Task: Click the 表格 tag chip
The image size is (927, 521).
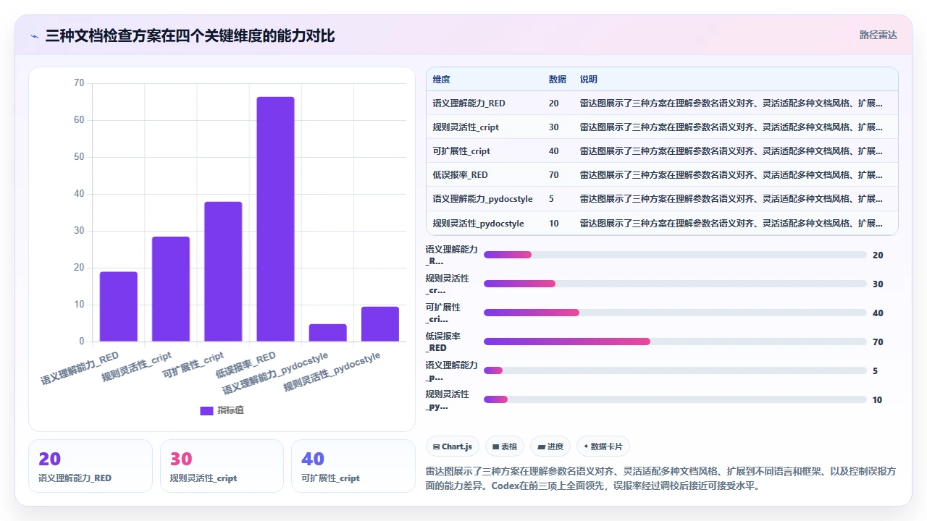Action: [x=505, y=446]
